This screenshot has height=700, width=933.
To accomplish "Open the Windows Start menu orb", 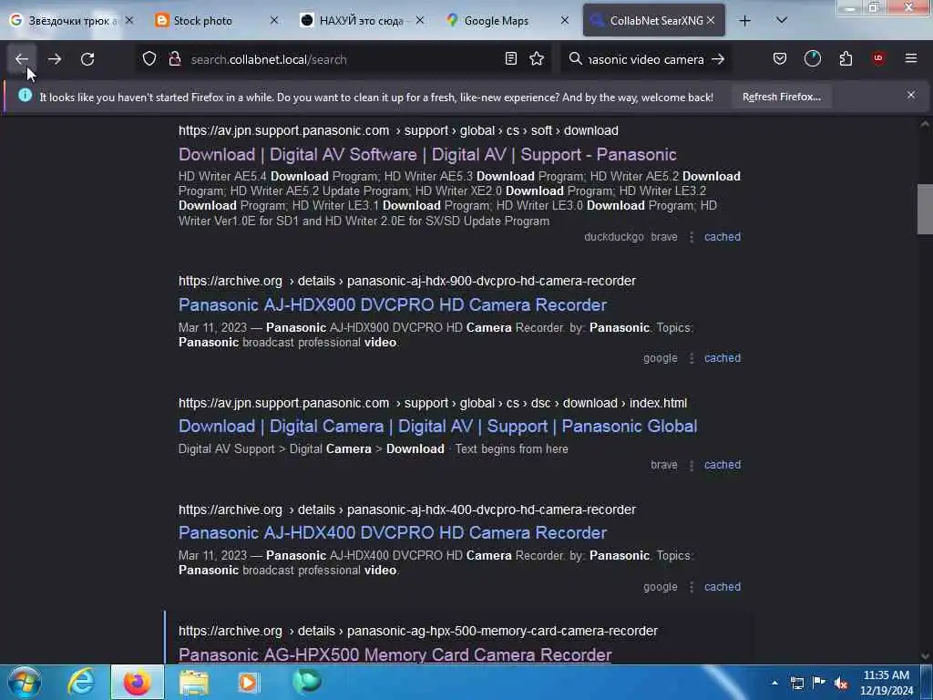I will (x=24, y=682).
